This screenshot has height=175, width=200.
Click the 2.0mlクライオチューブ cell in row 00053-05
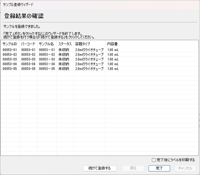pyautogui.click(x=89, y=69)
